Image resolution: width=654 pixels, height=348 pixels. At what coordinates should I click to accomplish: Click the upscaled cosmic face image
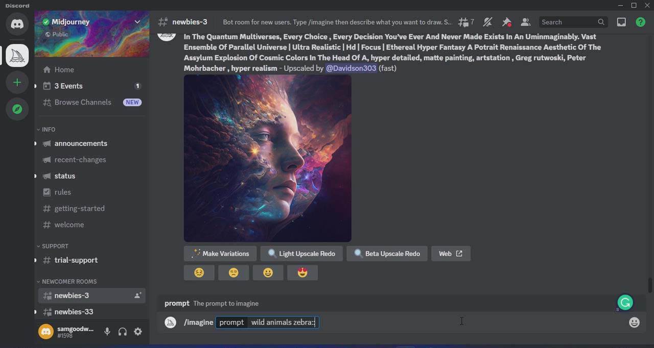(267, 158)
